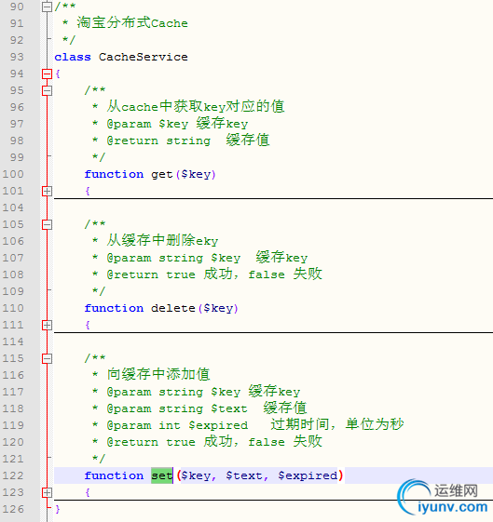The image size is (493, 522).
Task: Click '@param string $key' on line 107
Action: pyautogui.click(x=173, y=258)
